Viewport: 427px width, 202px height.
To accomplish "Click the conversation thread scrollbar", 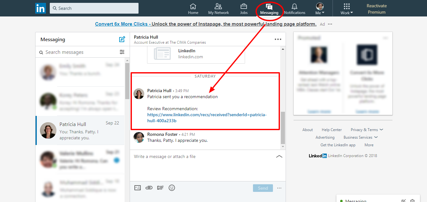I will [x=283, y=128].
